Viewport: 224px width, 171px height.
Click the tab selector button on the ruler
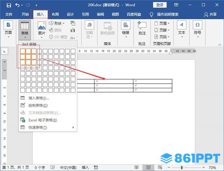point(4,51)
